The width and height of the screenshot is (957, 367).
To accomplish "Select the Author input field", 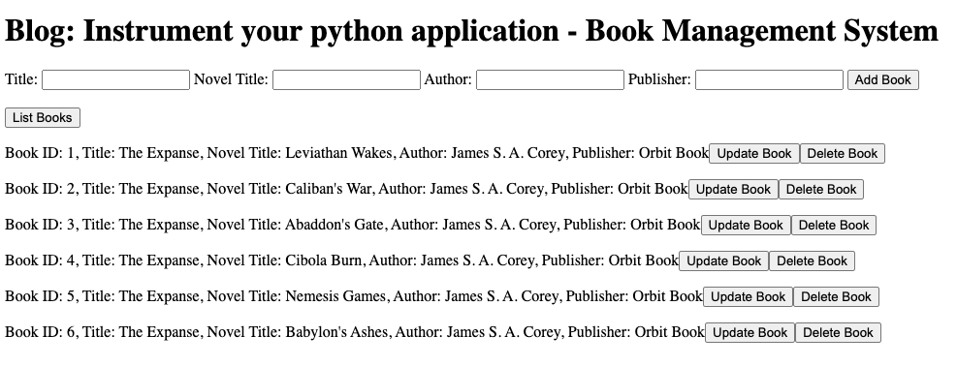I will [x=550, y=79].
